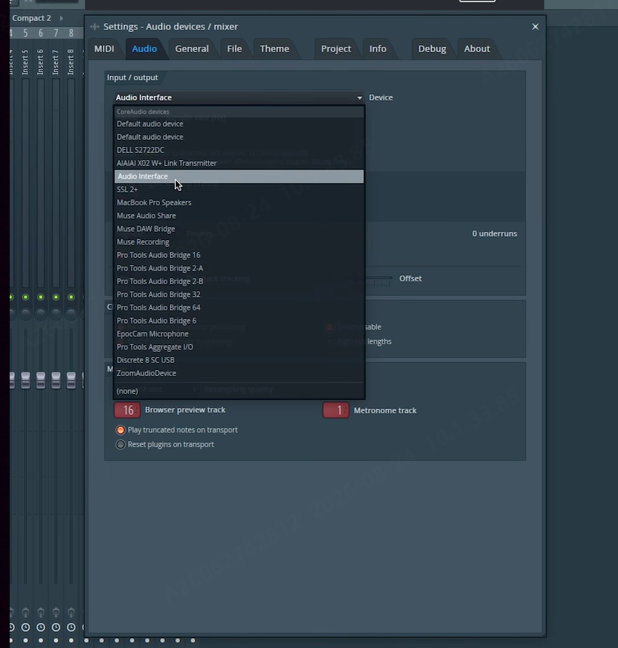The width and height of the screenshot is (618, 648).
Task: Click the Insert 7 volume fader
Action: [x=56, y=380]
